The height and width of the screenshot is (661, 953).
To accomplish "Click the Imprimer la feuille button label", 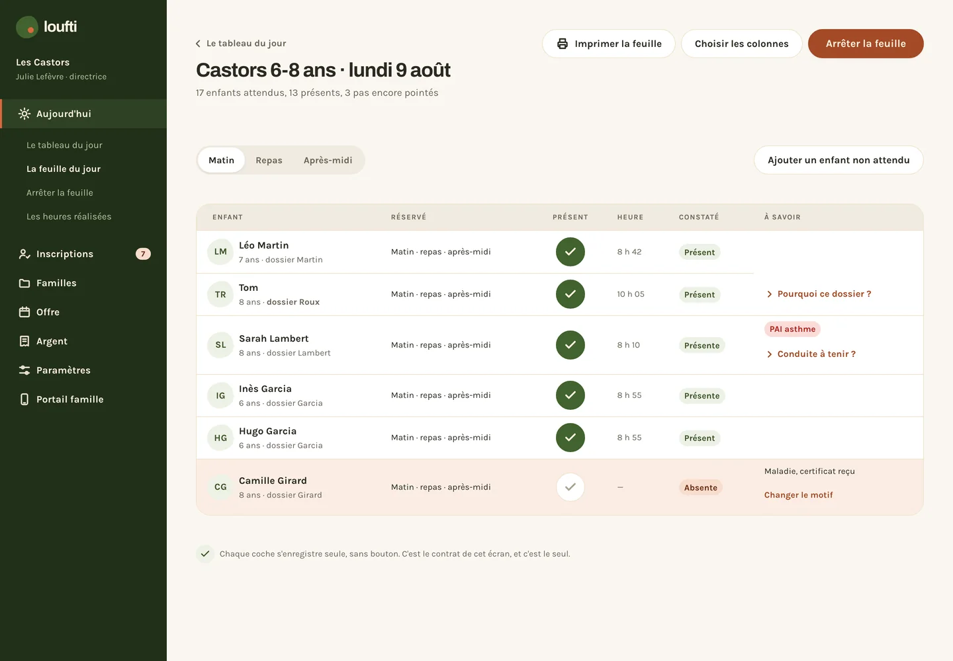I will pyautogui.click(x=618, y=44).
